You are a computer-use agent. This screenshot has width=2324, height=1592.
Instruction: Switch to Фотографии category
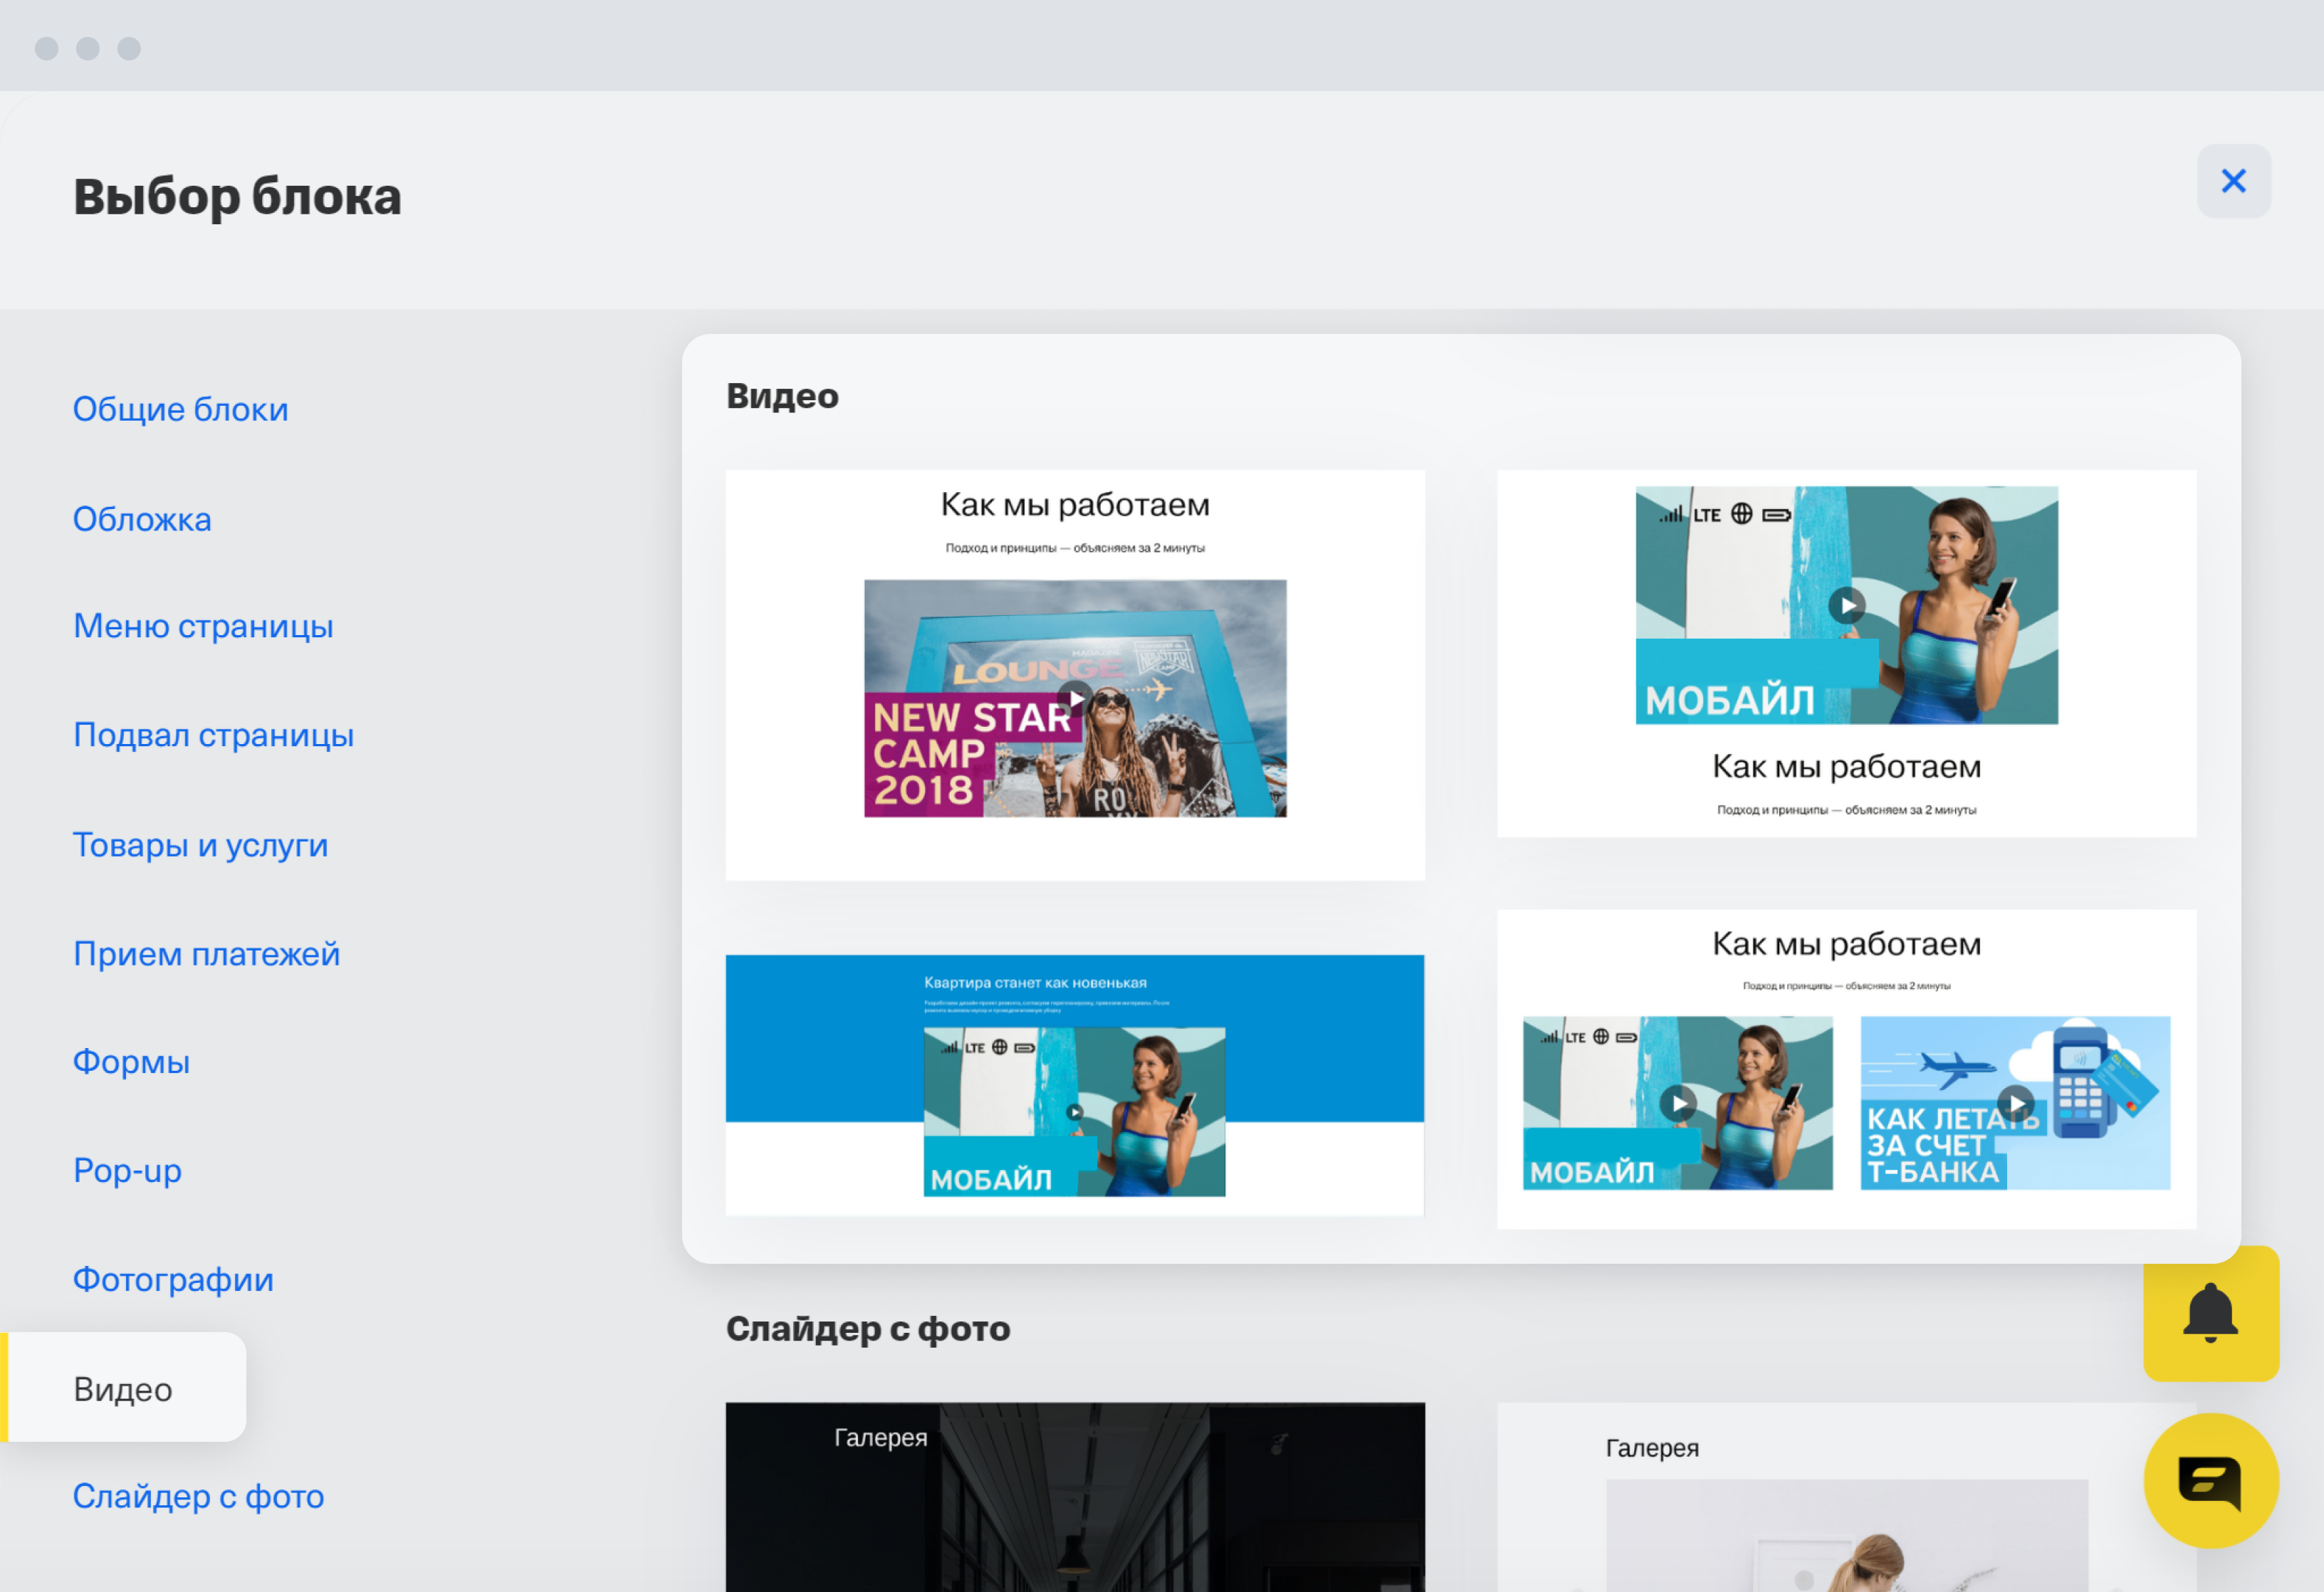(173, 1279)
